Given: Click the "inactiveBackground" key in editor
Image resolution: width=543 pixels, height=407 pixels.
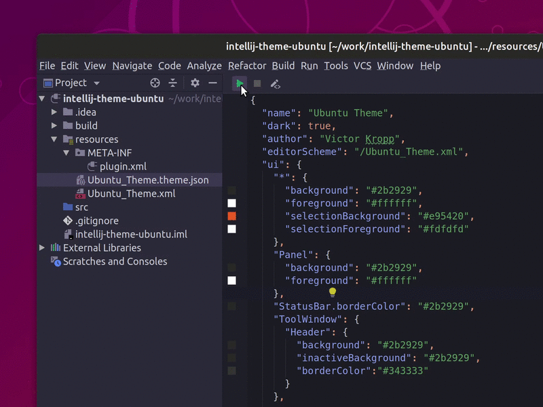Looking at the screenshot, I should [354, 358].
